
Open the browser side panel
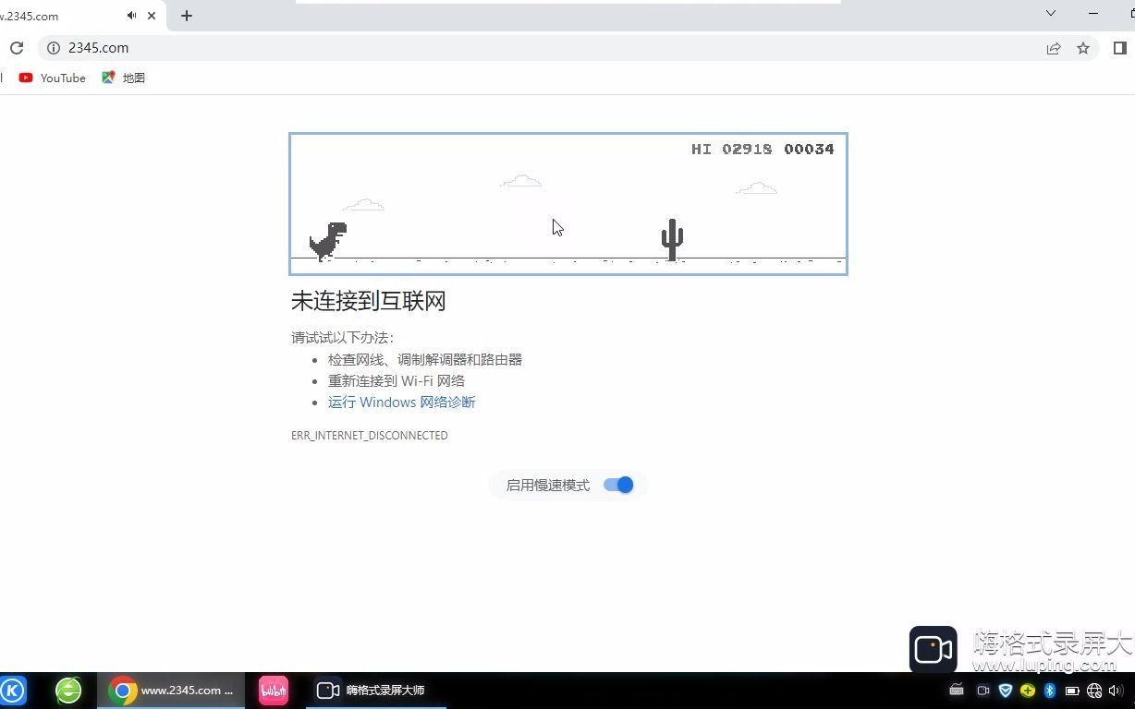click(x=1120, y=48)
